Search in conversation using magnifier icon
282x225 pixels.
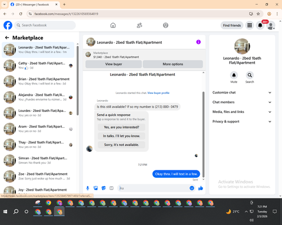point(250,75)
